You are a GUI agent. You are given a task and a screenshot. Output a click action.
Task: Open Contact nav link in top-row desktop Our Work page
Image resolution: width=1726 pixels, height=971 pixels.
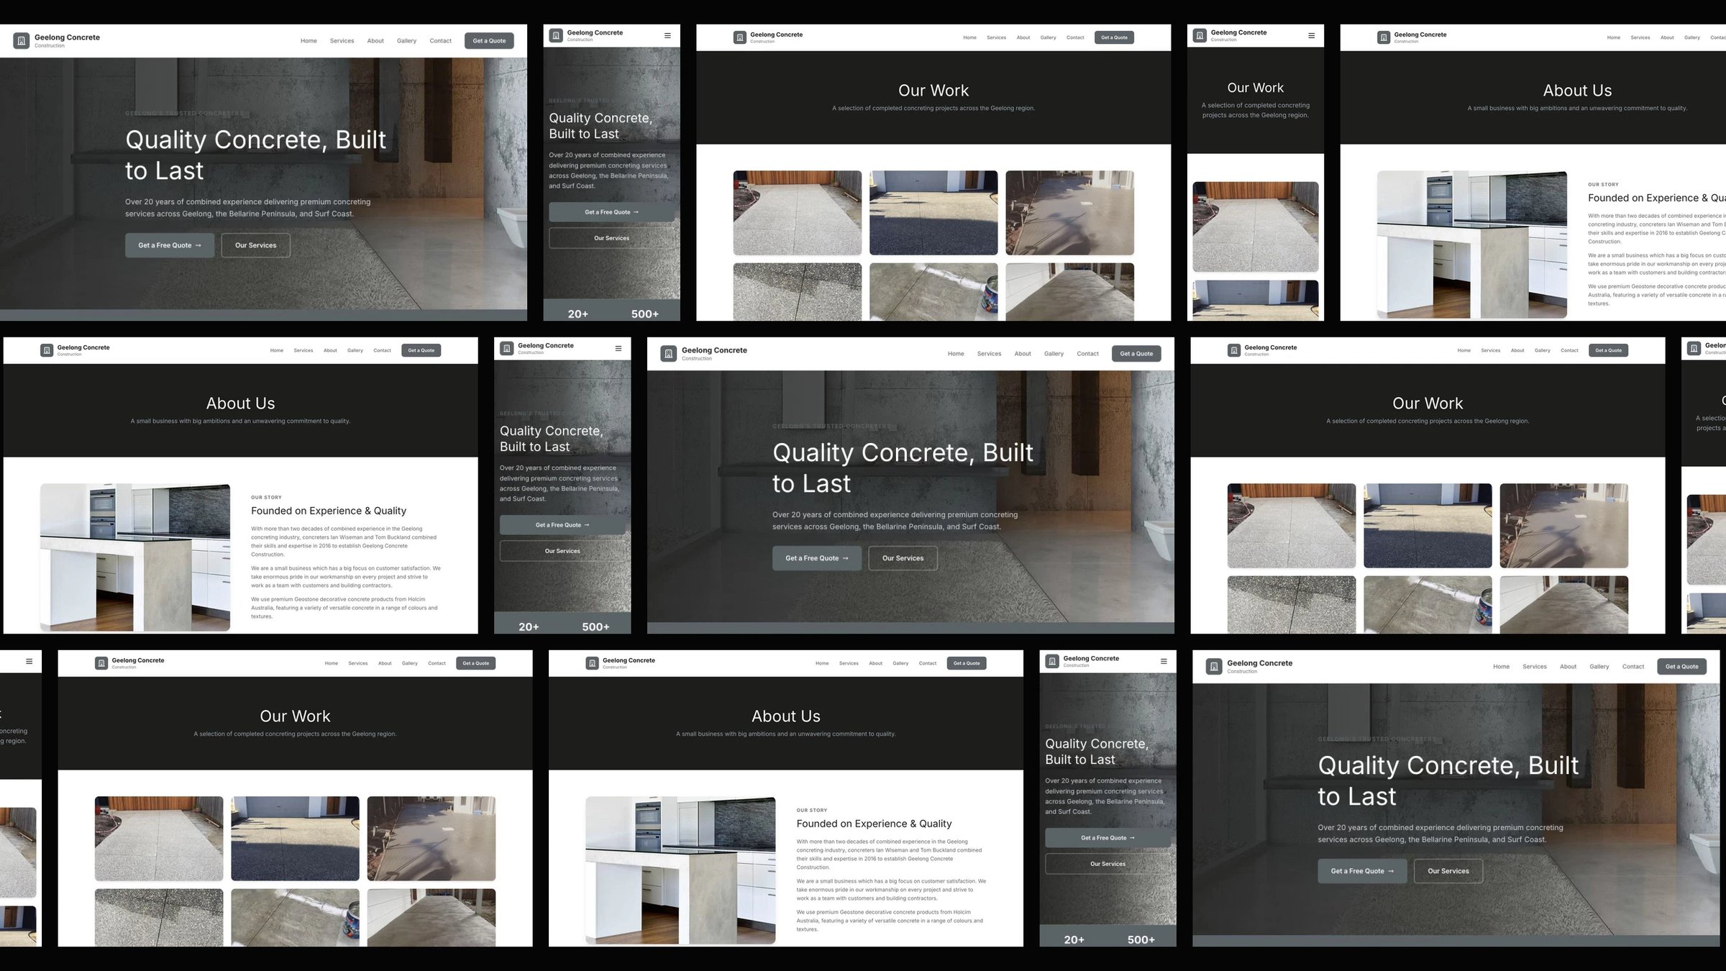pos(1075,37)
